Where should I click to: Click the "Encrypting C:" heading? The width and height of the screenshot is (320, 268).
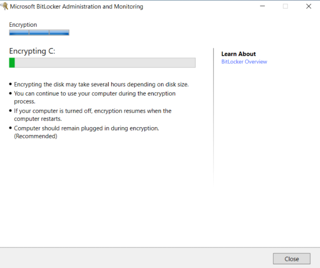[x=32, y=51]
